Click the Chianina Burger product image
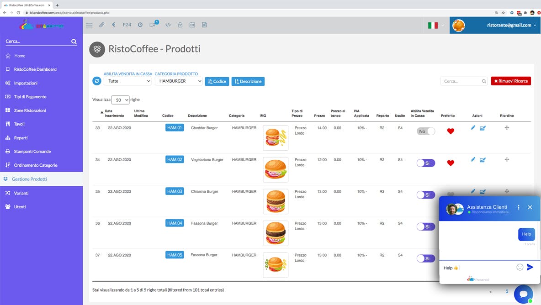 click(x=276, y=201)
